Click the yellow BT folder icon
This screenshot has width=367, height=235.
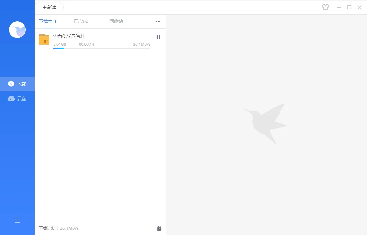(x=44, y=39)
